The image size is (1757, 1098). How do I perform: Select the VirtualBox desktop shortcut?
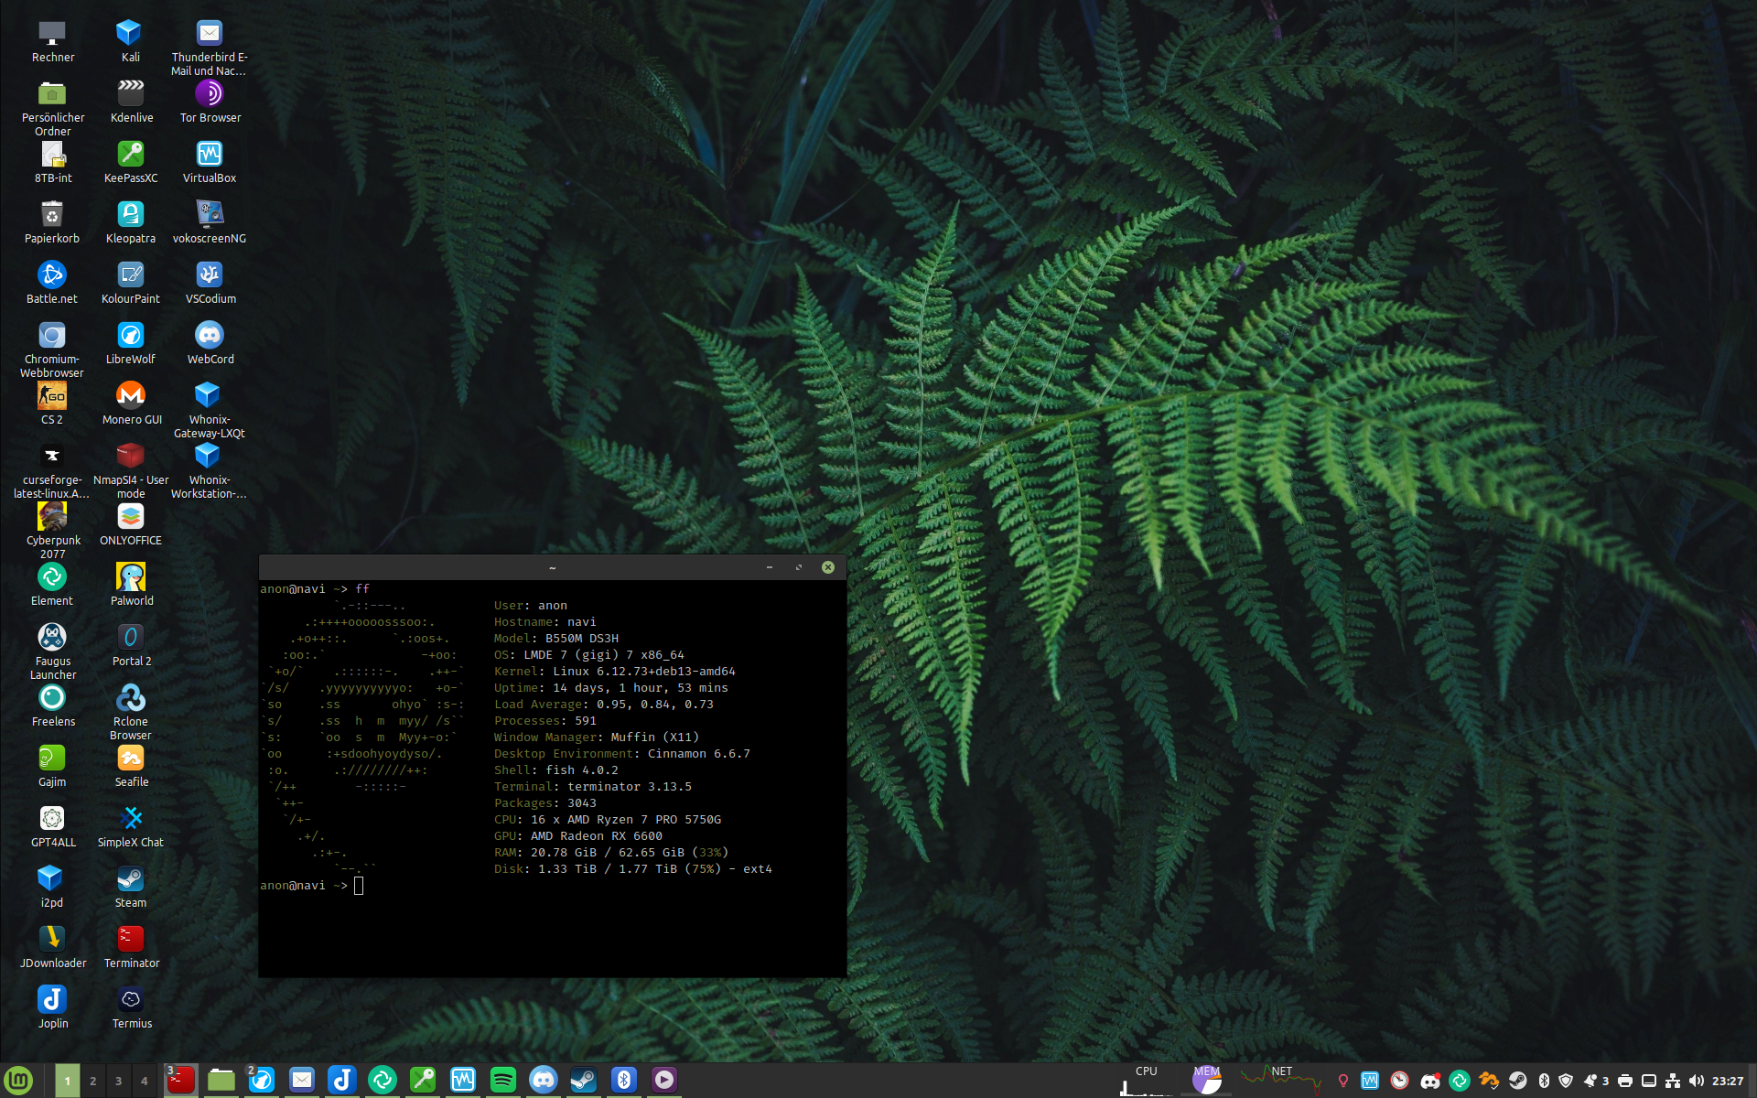coord(210,155)
